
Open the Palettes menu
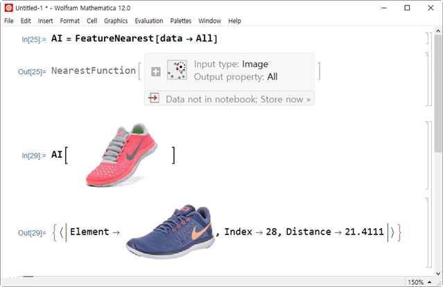coord(181,21)
